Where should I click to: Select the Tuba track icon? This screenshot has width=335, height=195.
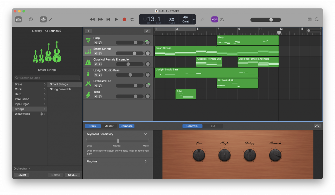[x=88, y=94]
